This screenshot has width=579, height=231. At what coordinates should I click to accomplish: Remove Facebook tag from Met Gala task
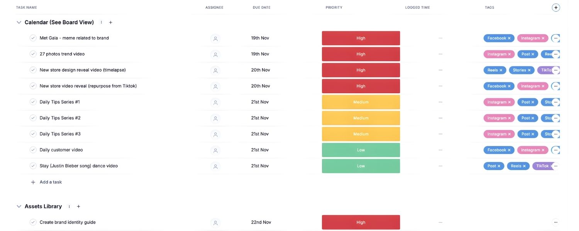(x=509, y=38)
